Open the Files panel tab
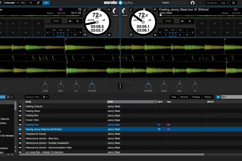 (174, 97)
